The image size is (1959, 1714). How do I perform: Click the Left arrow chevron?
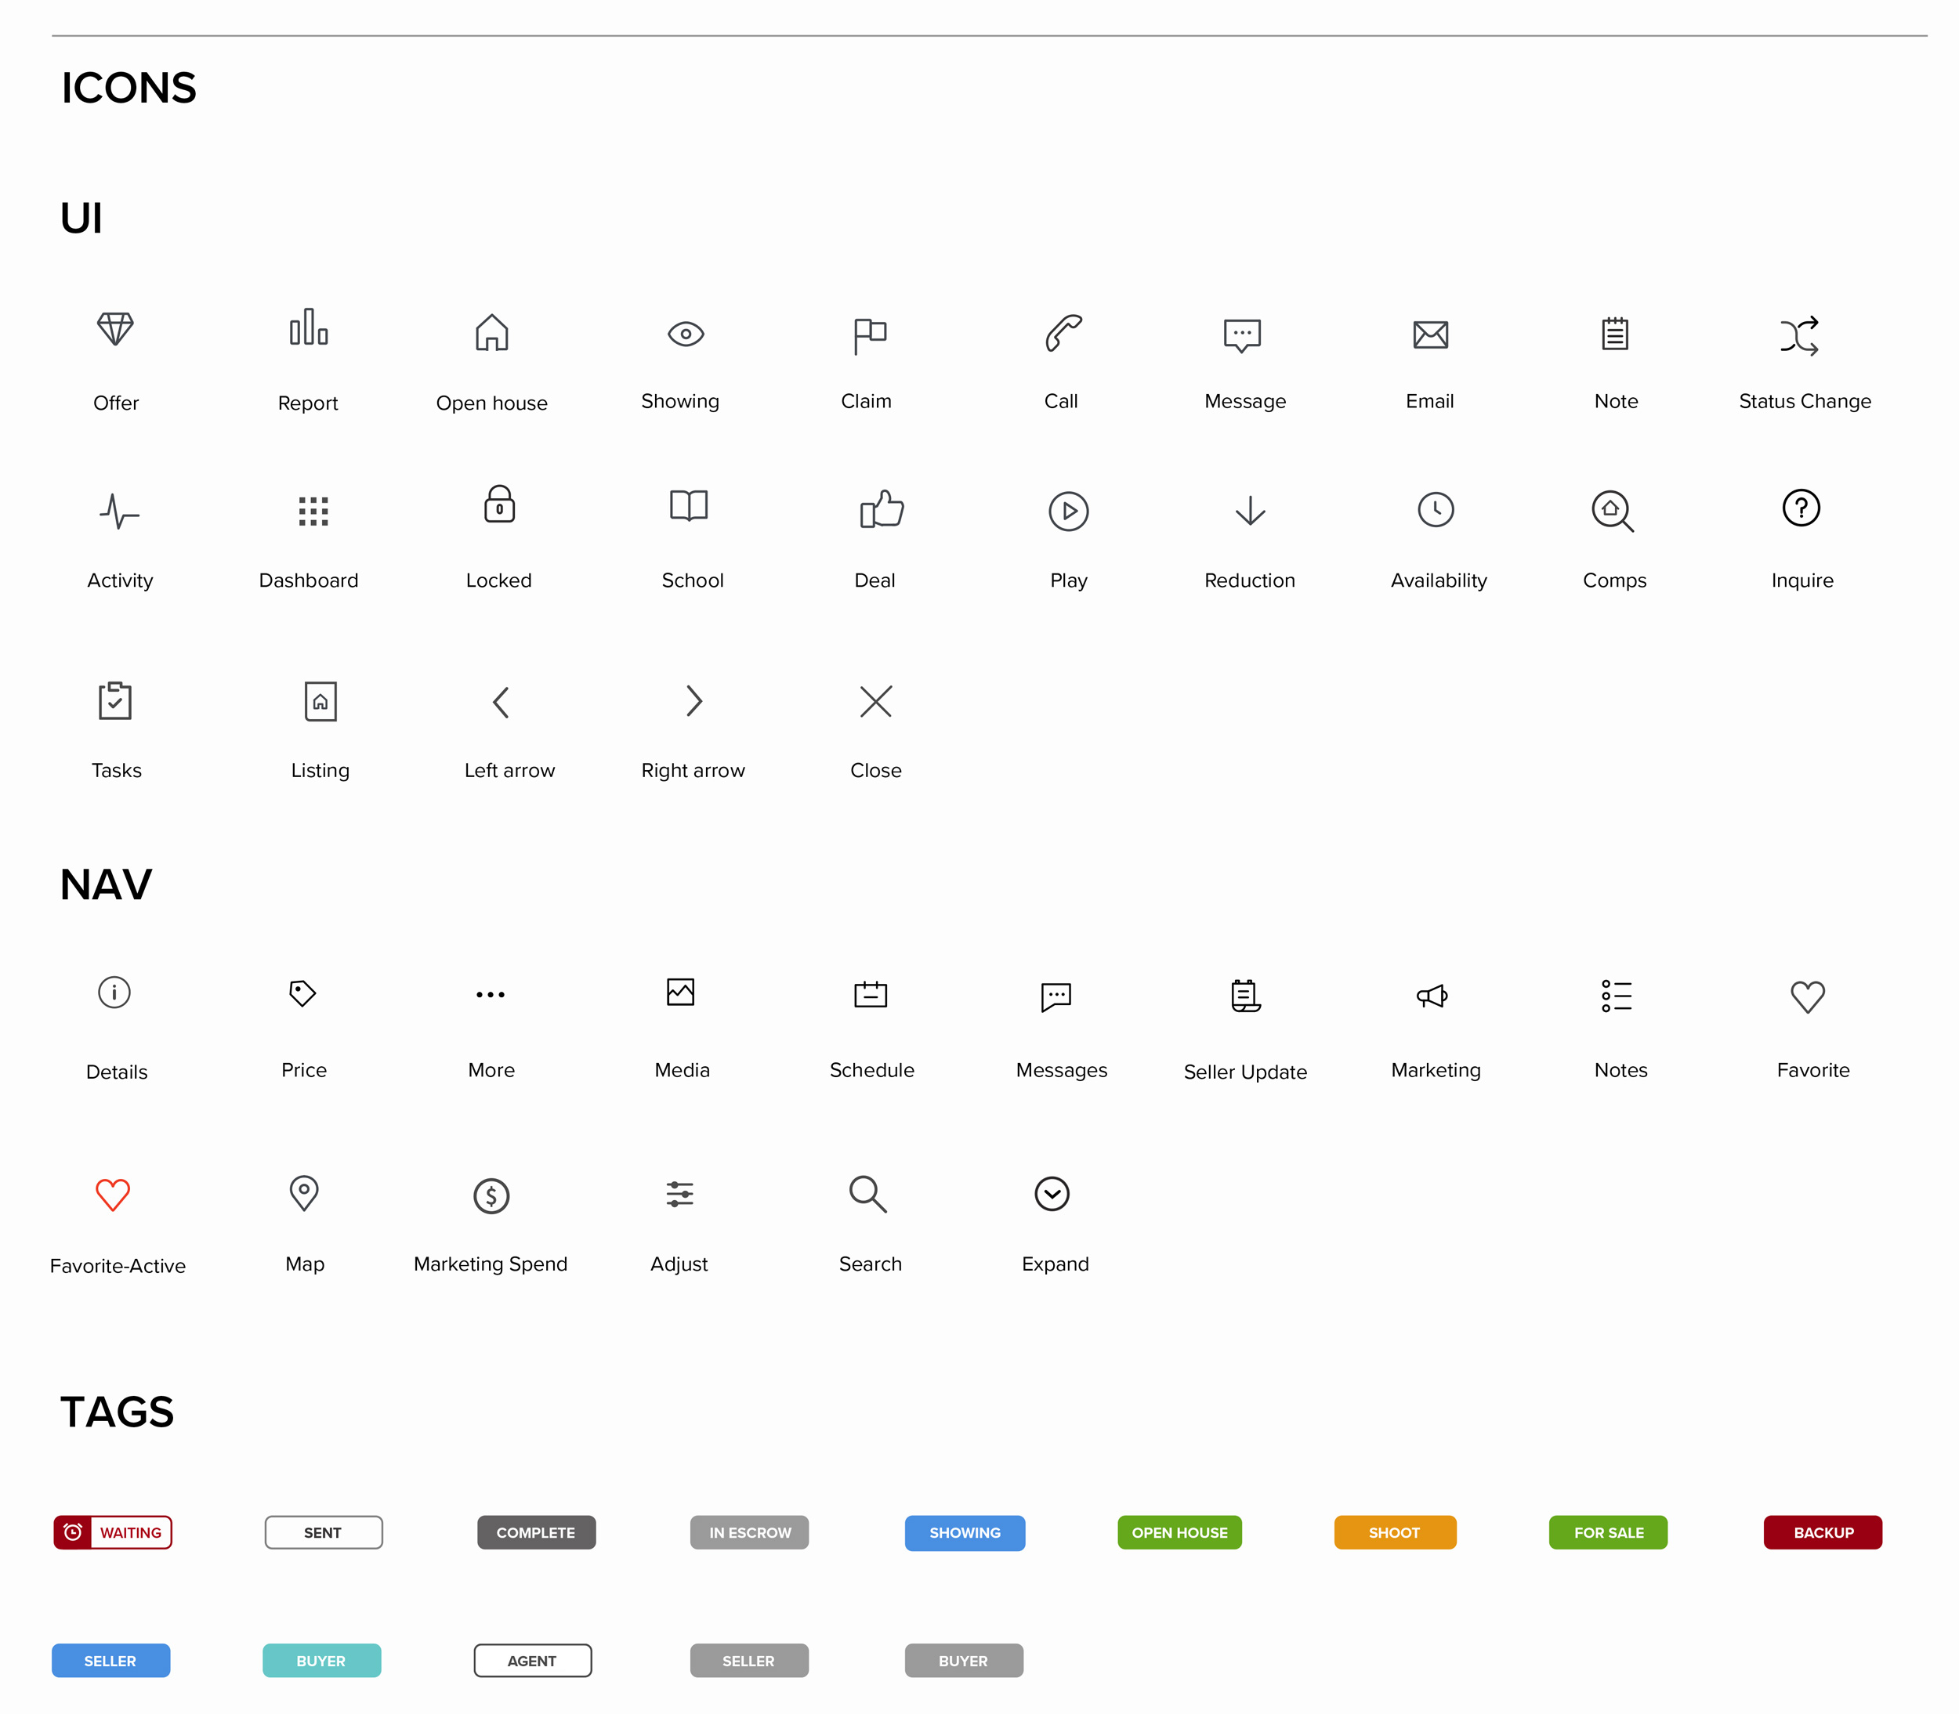click(502, 702)
